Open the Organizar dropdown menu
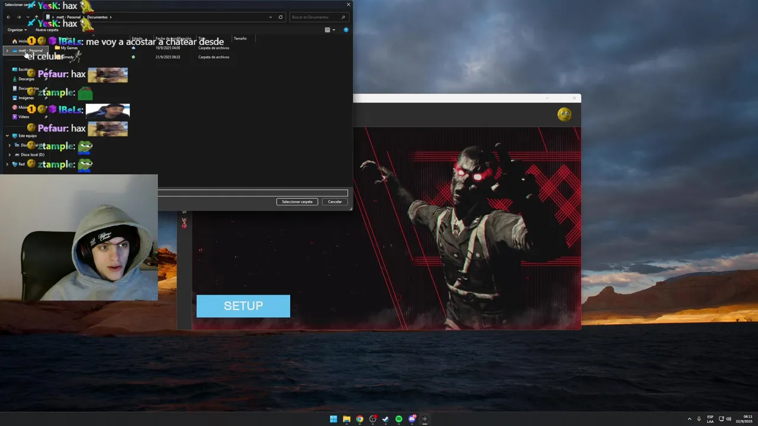 coord(17,30)
